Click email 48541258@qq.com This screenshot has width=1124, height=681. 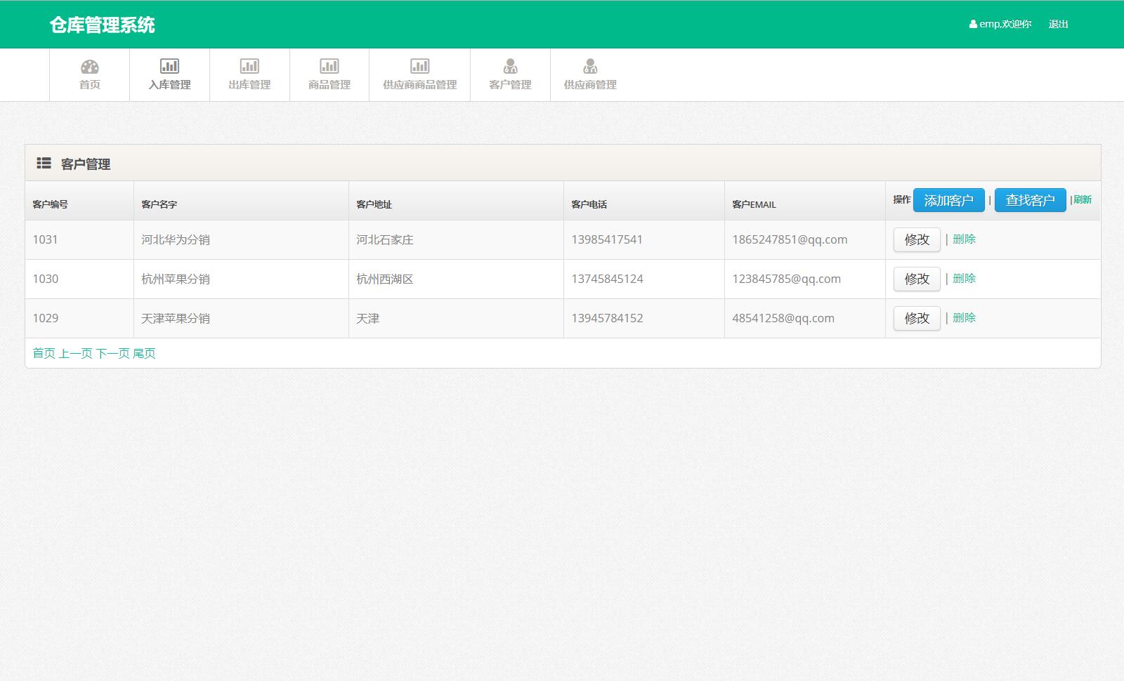[783, 318]
